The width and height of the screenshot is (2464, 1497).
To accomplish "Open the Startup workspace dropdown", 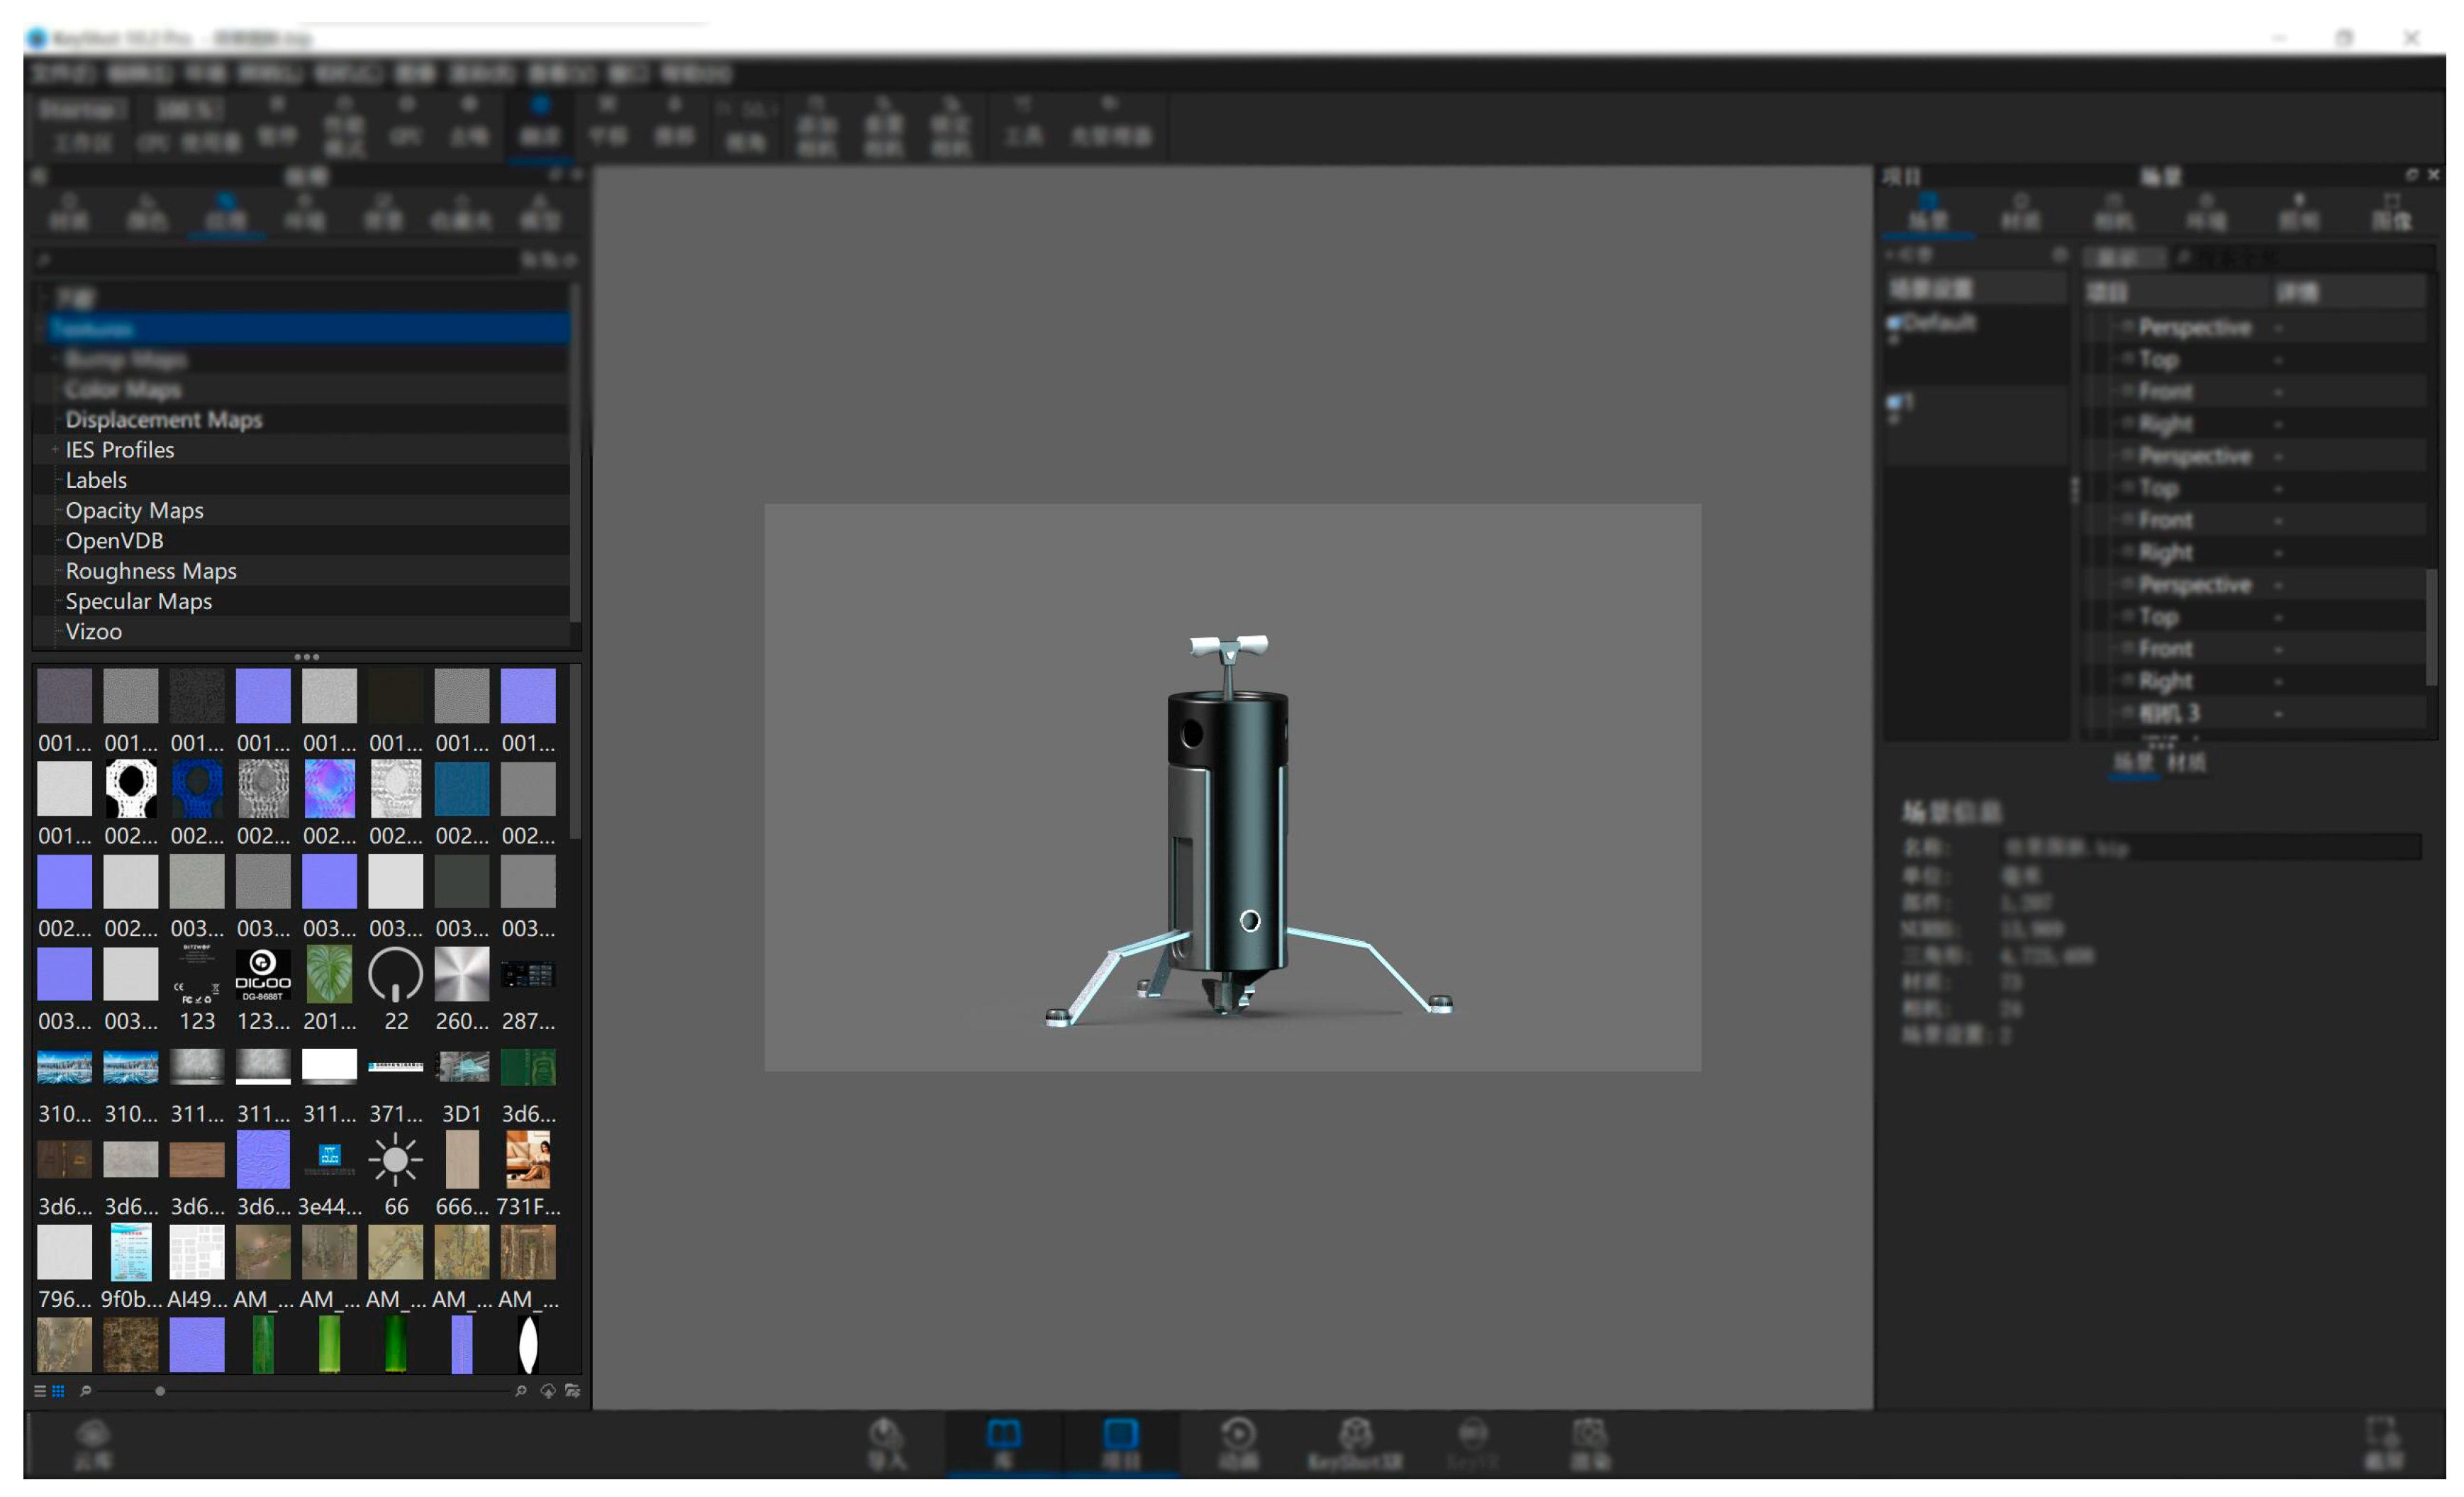I will click(x=82, y=108).
